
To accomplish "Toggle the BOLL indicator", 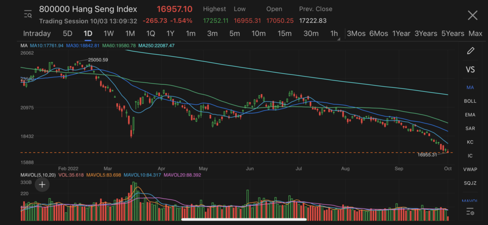I will pyautogui.click(x=470, y=101).
